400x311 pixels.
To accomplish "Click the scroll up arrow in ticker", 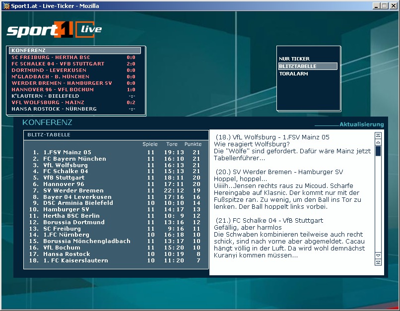I will (x=378, y=142).
